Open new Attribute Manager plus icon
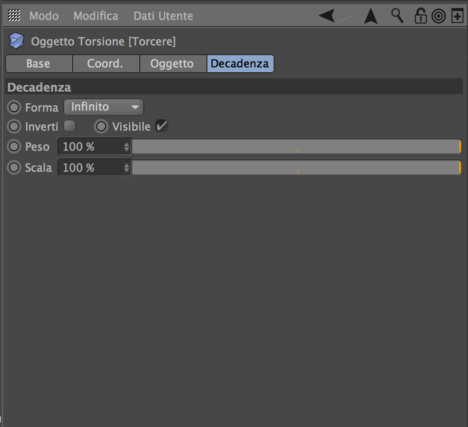The image size is (468, 427). [457, 16]
